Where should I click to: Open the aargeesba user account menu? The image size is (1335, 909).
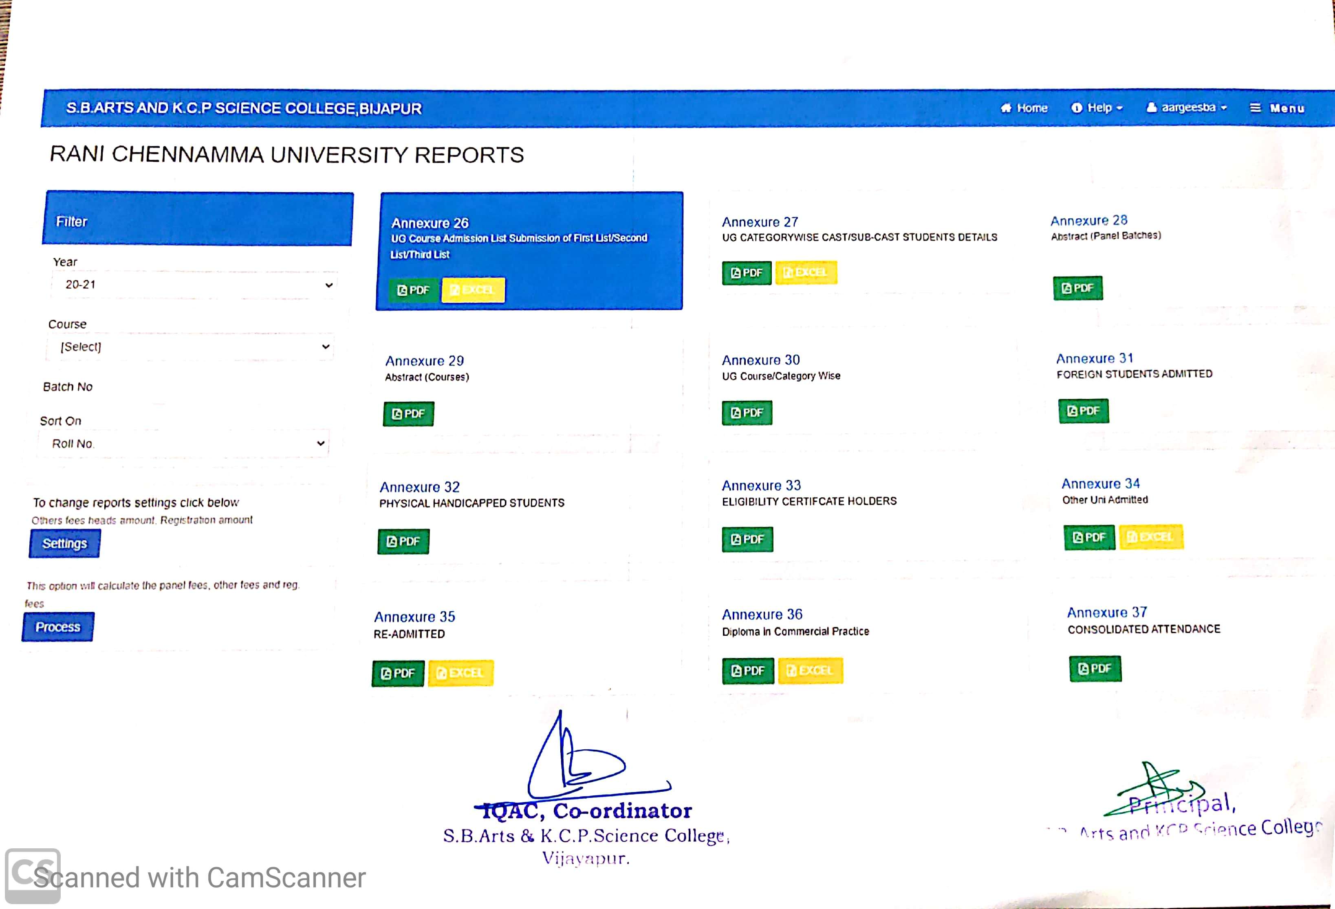tap(1187, 108)
